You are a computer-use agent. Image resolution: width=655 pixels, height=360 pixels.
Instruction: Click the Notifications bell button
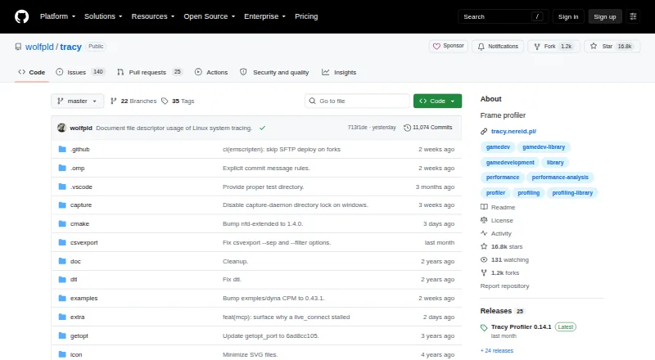tap(498, 46)
